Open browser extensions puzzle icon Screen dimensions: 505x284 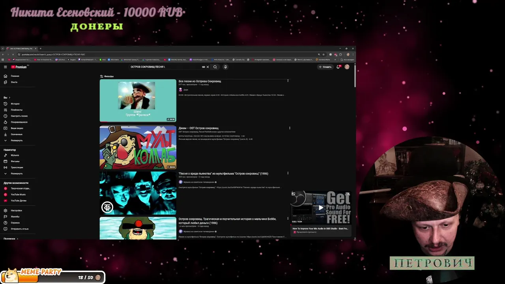tap(340, 54)
